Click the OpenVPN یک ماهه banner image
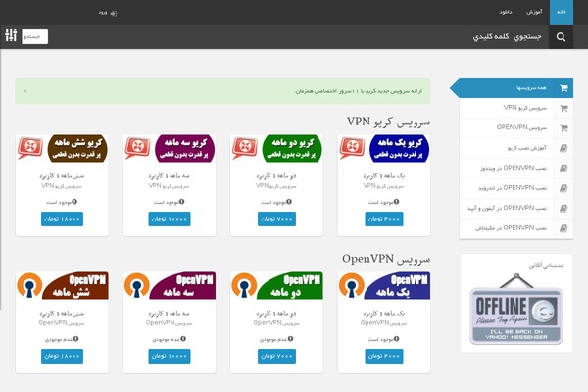 [384, 286]
